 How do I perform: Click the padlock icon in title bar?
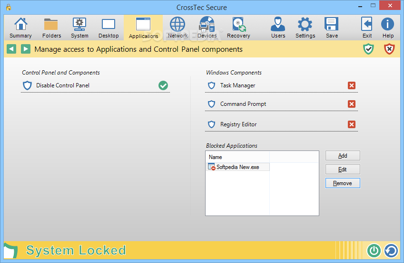click(9, 7)
